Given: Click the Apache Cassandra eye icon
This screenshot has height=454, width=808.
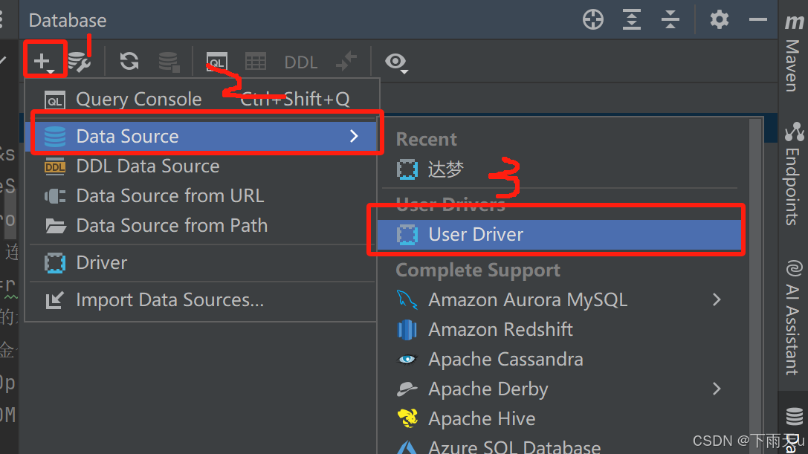Looking at the screenshot, I should [x=407, y=359].
